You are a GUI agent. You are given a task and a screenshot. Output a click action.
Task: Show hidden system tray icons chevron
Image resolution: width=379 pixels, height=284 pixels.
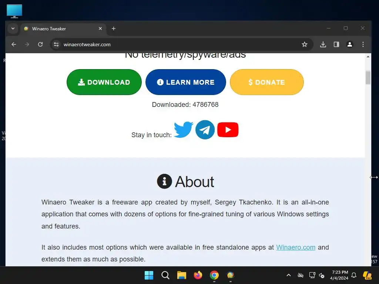coord(289,275)
